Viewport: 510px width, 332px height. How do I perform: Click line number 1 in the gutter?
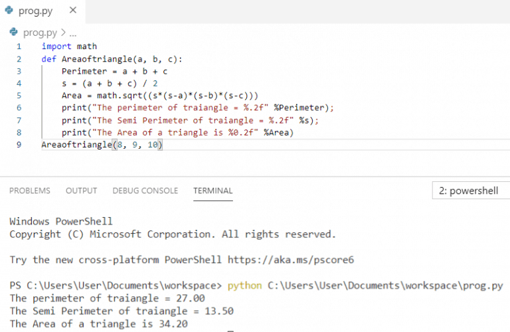[19, 46]
